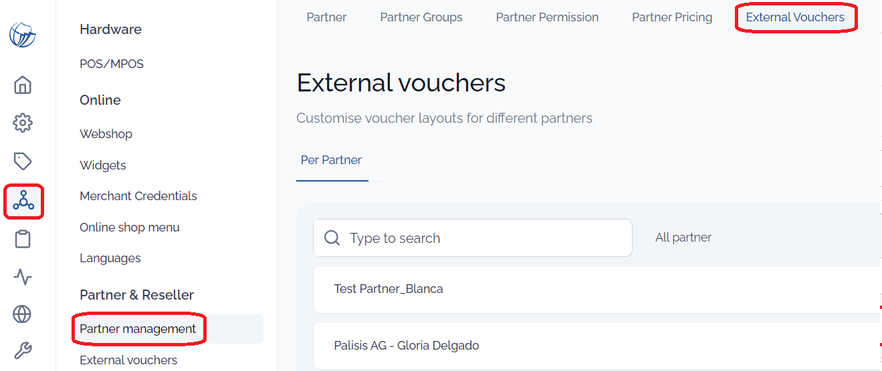This screenshot has width=882, height=371.
Task: Select Test Partner_Blanca row
Action: [x=597, y=289]
